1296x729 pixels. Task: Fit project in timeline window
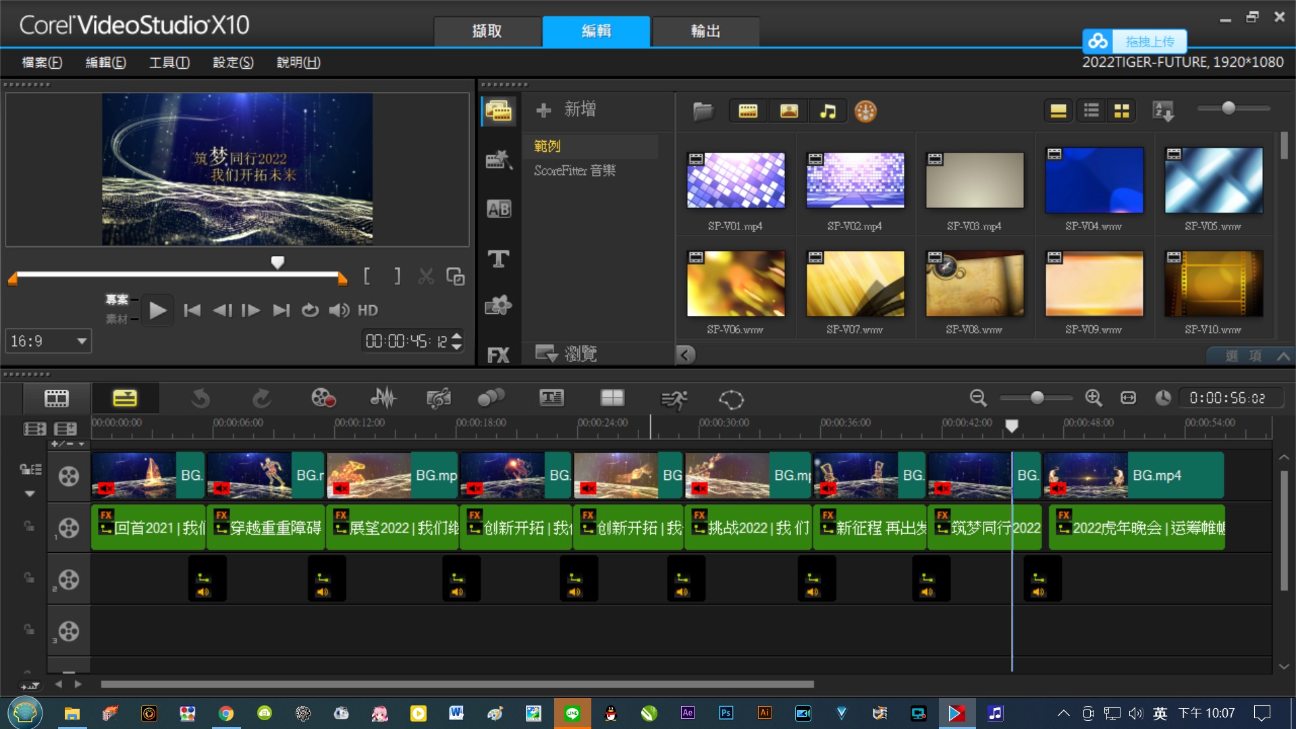(x=1129, y=398)
